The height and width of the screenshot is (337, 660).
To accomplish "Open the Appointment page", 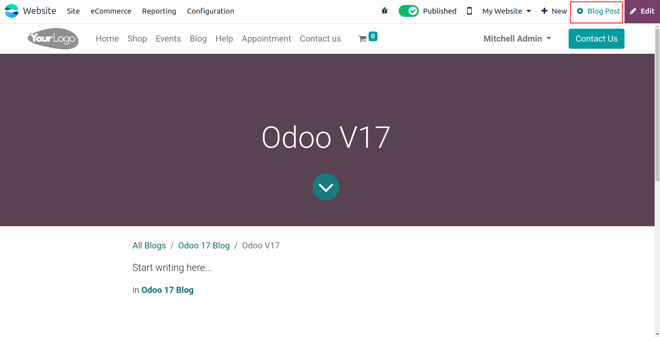I will tap(266, 39).
